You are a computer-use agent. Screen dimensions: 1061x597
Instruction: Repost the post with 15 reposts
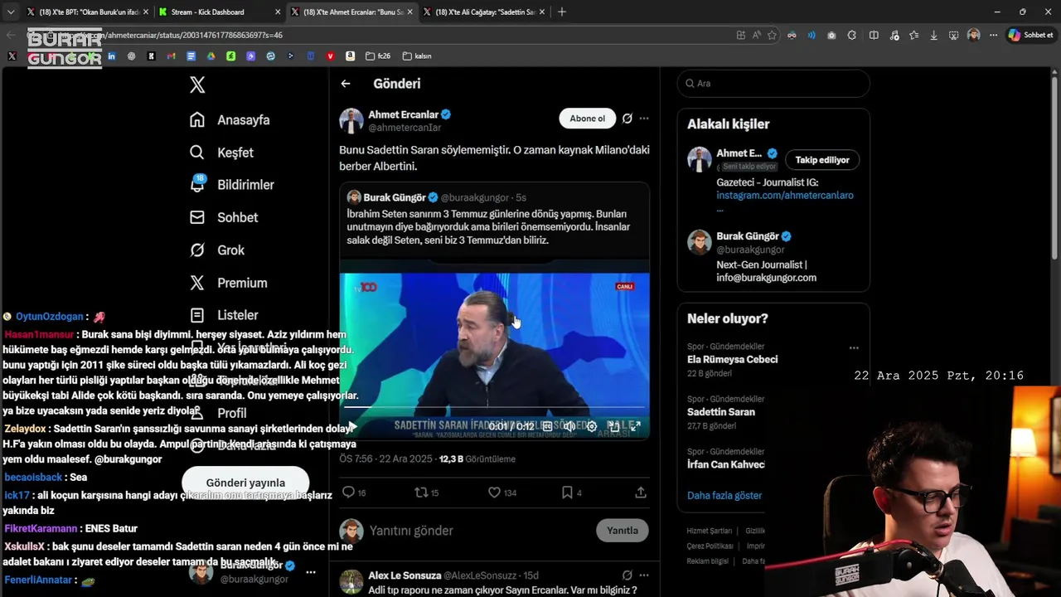(426, 493)
